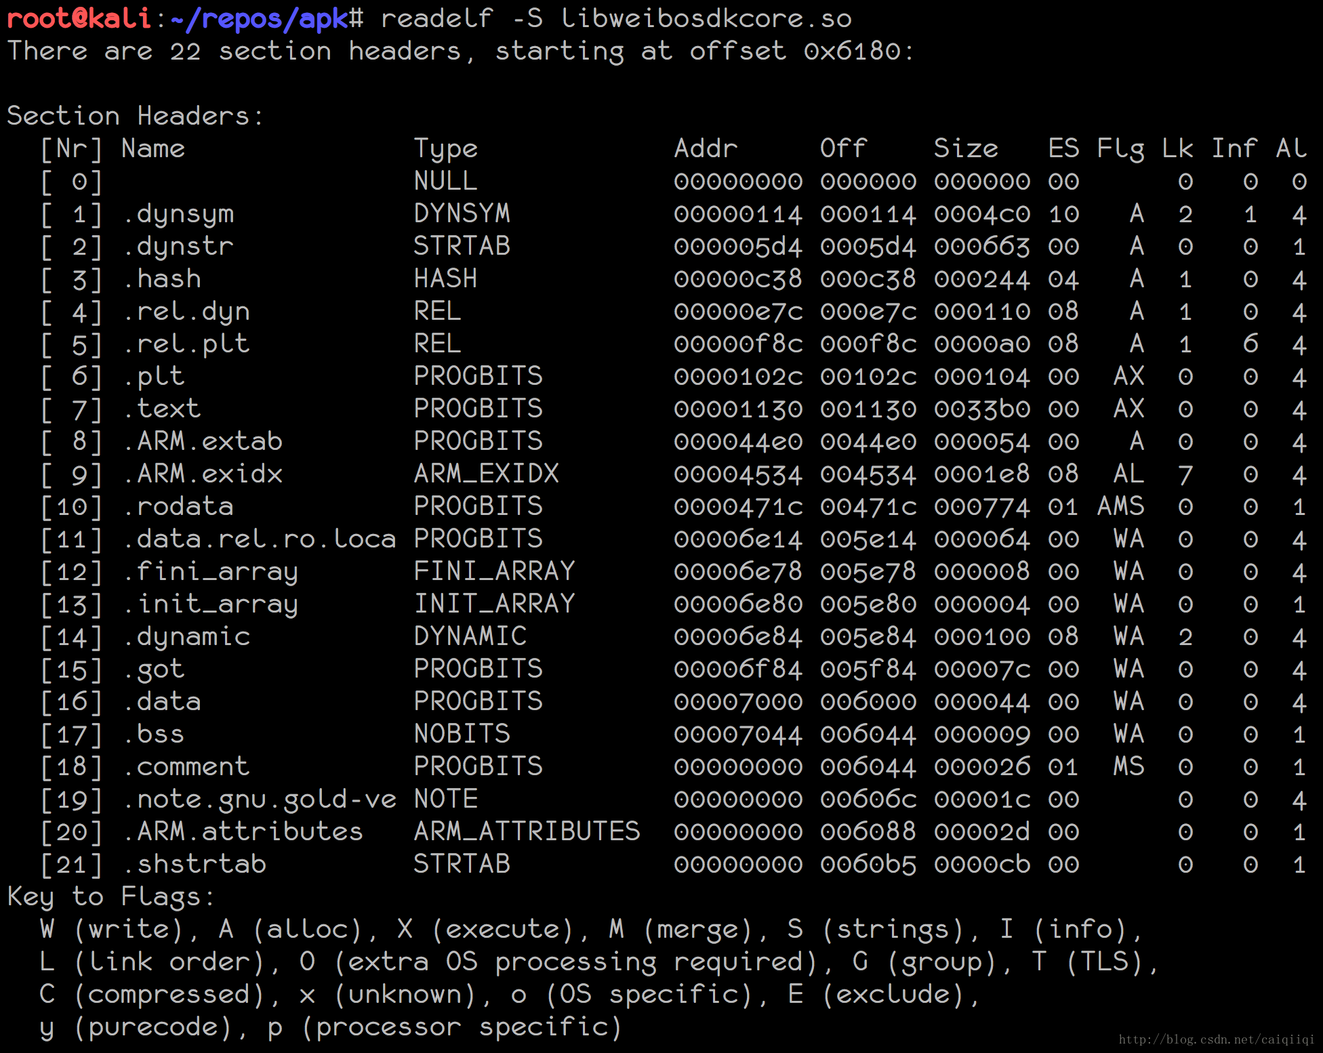Click the .rel.dyn section name
The width and height of the screenshot is (1323, 1053).
coord(187,312)
